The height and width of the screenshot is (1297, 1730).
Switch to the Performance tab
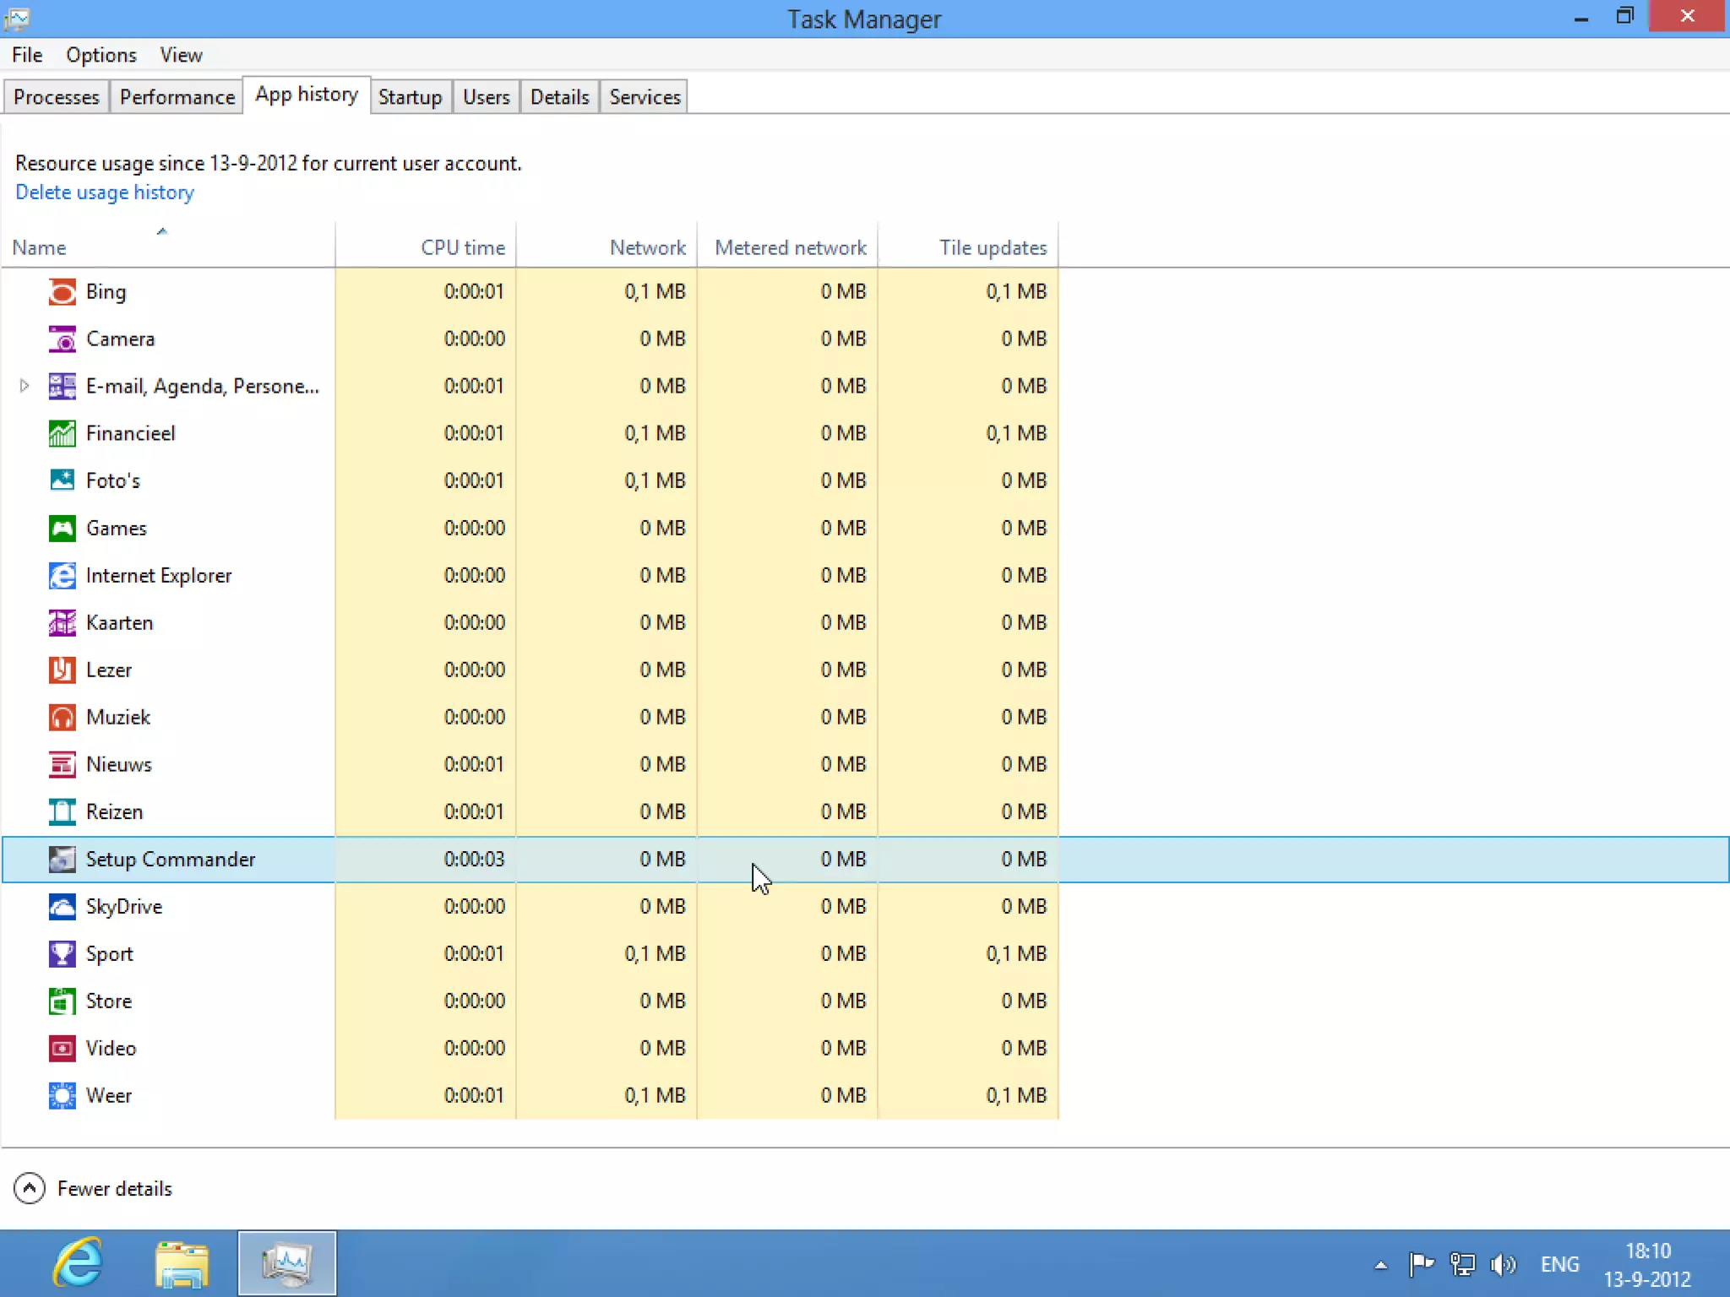[x=177, y=97]
